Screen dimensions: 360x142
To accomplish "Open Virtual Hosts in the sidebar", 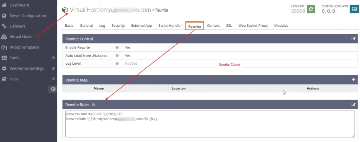I will pyautogui.click(x=21, y=37).
